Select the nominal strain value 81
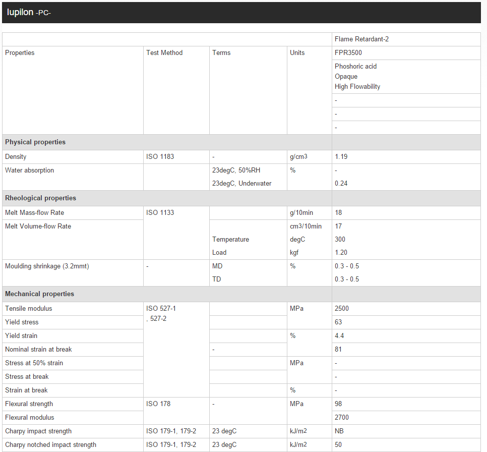This screenshot has width=487, height=452. (x=338, y=350)
